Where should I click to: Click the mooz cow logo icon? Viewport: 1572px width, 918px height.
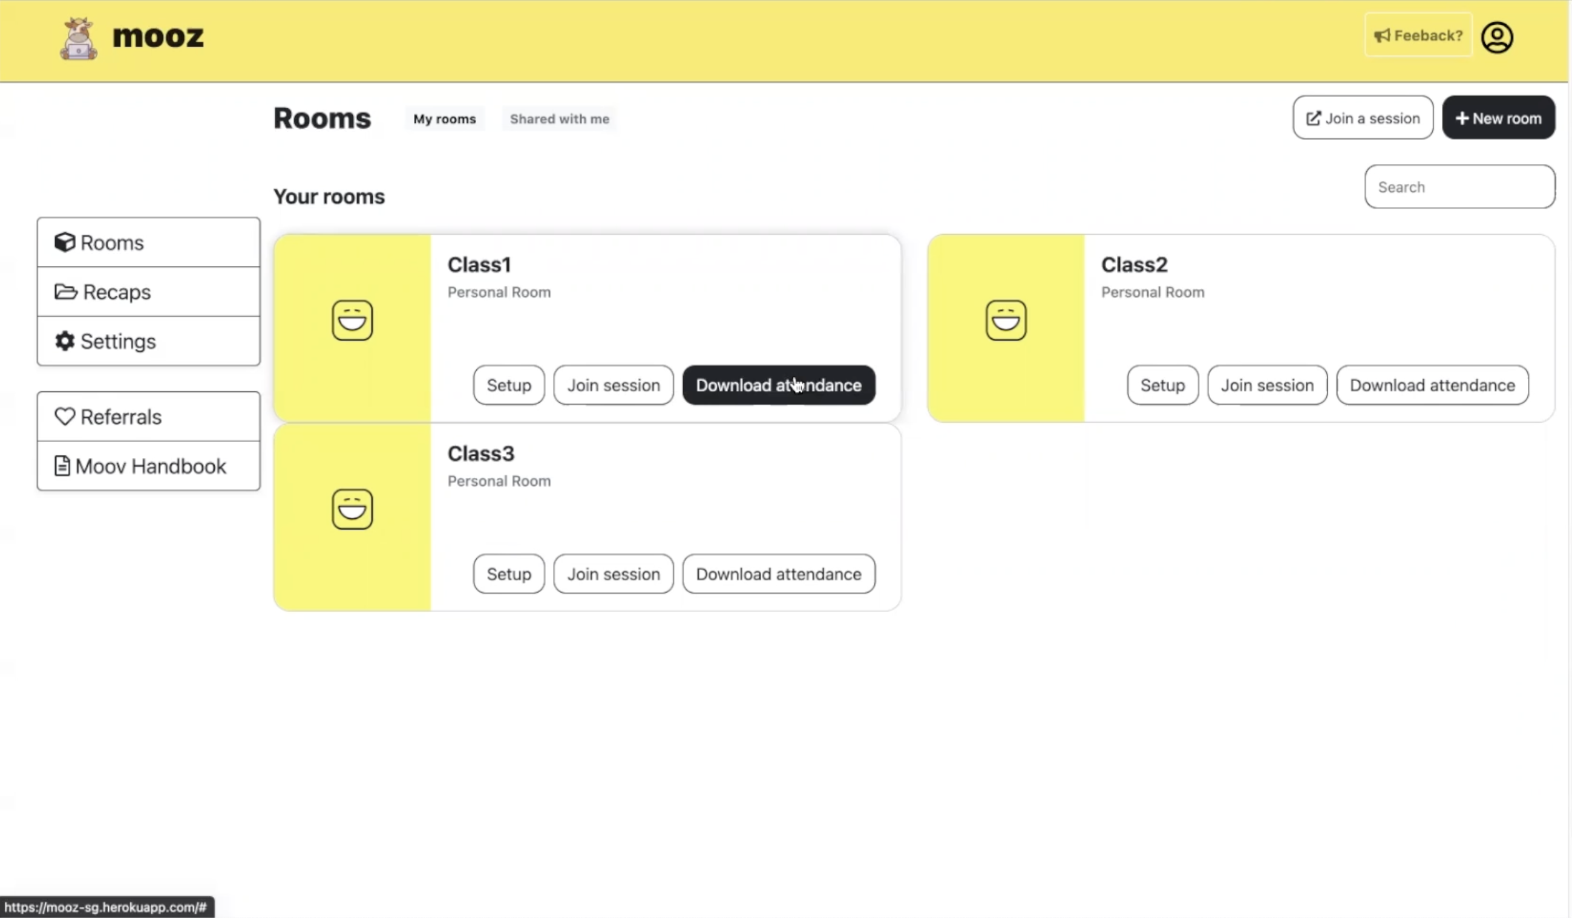(x=78, y=39)
